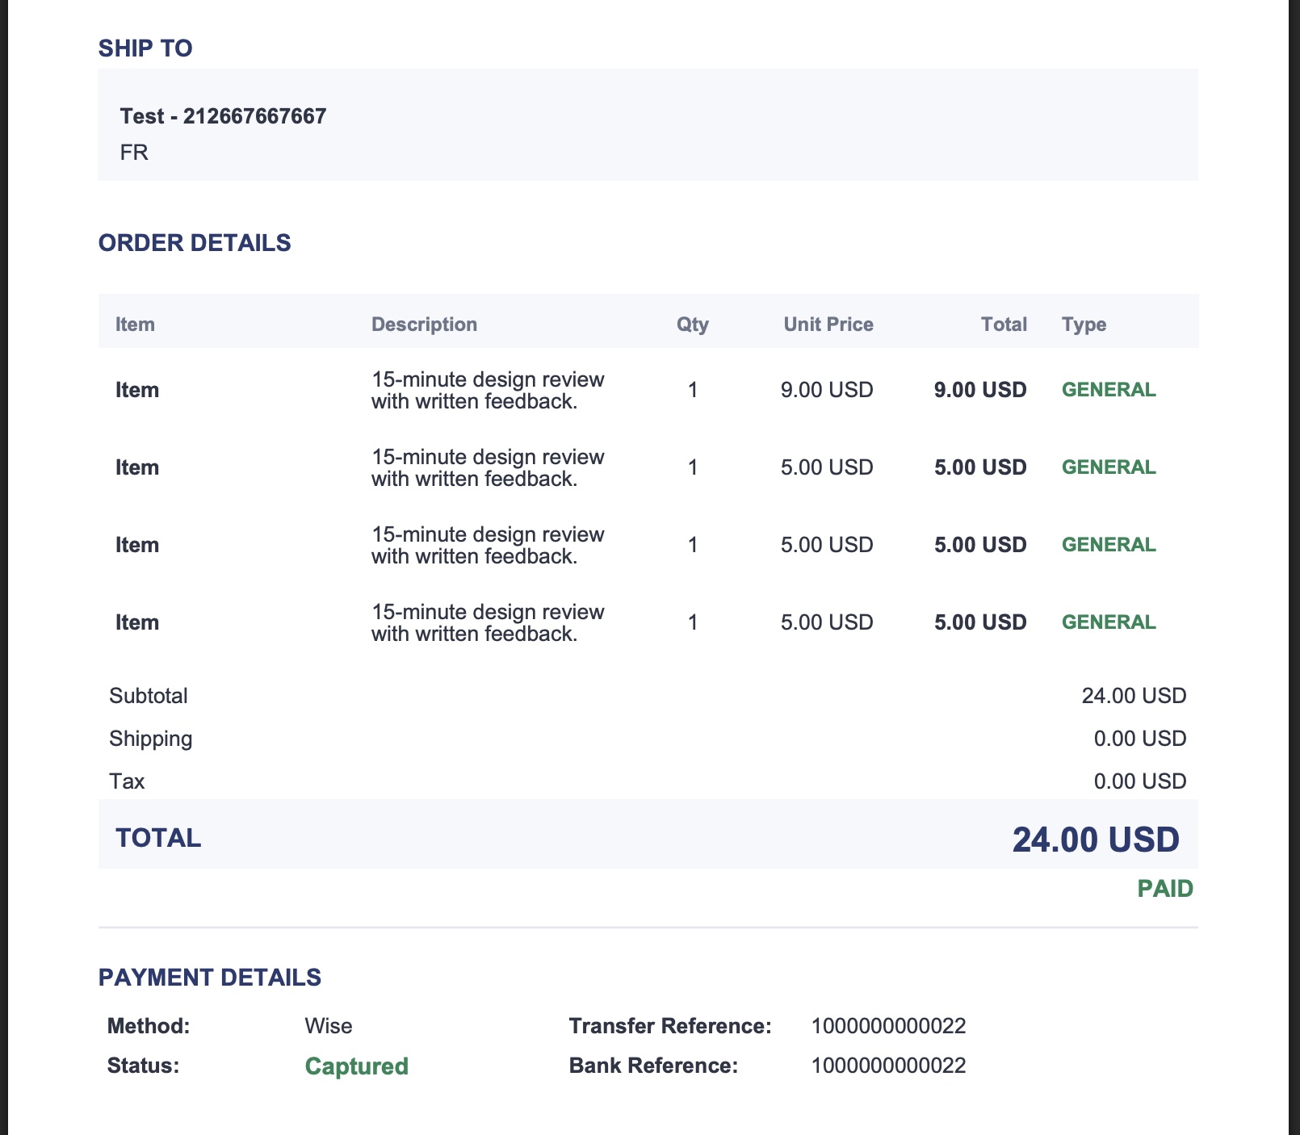Click the Method: label

(x=149, y=1026)
